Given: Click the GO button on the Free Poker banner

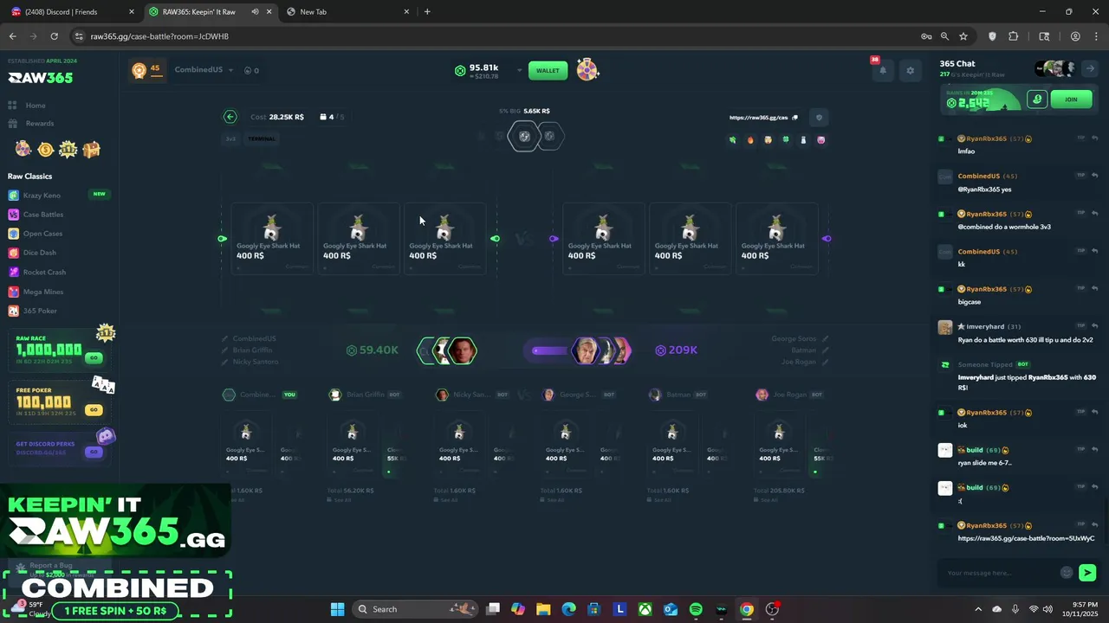Looking at the screenshot, I should coord(94,409).
